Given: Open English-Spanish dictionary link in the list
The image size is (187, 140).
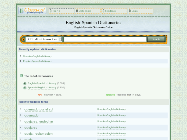Looking at the screenshot, I should pos(42,83).
